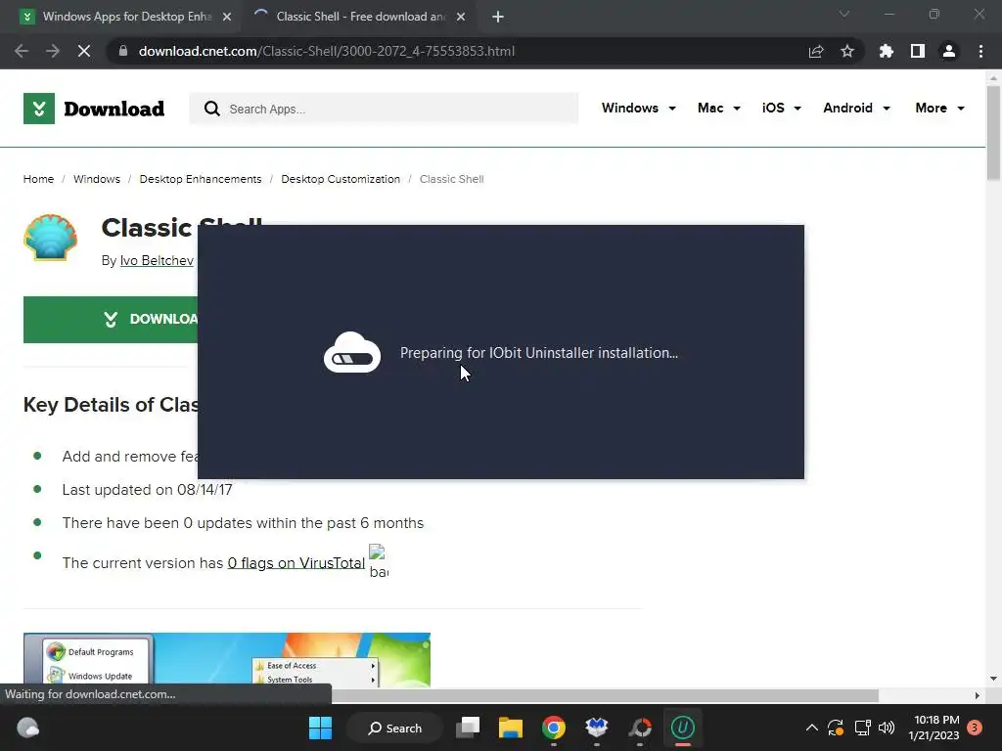
Task: Click the IObit cloud progress icon
Action: [x=352, y=352]
